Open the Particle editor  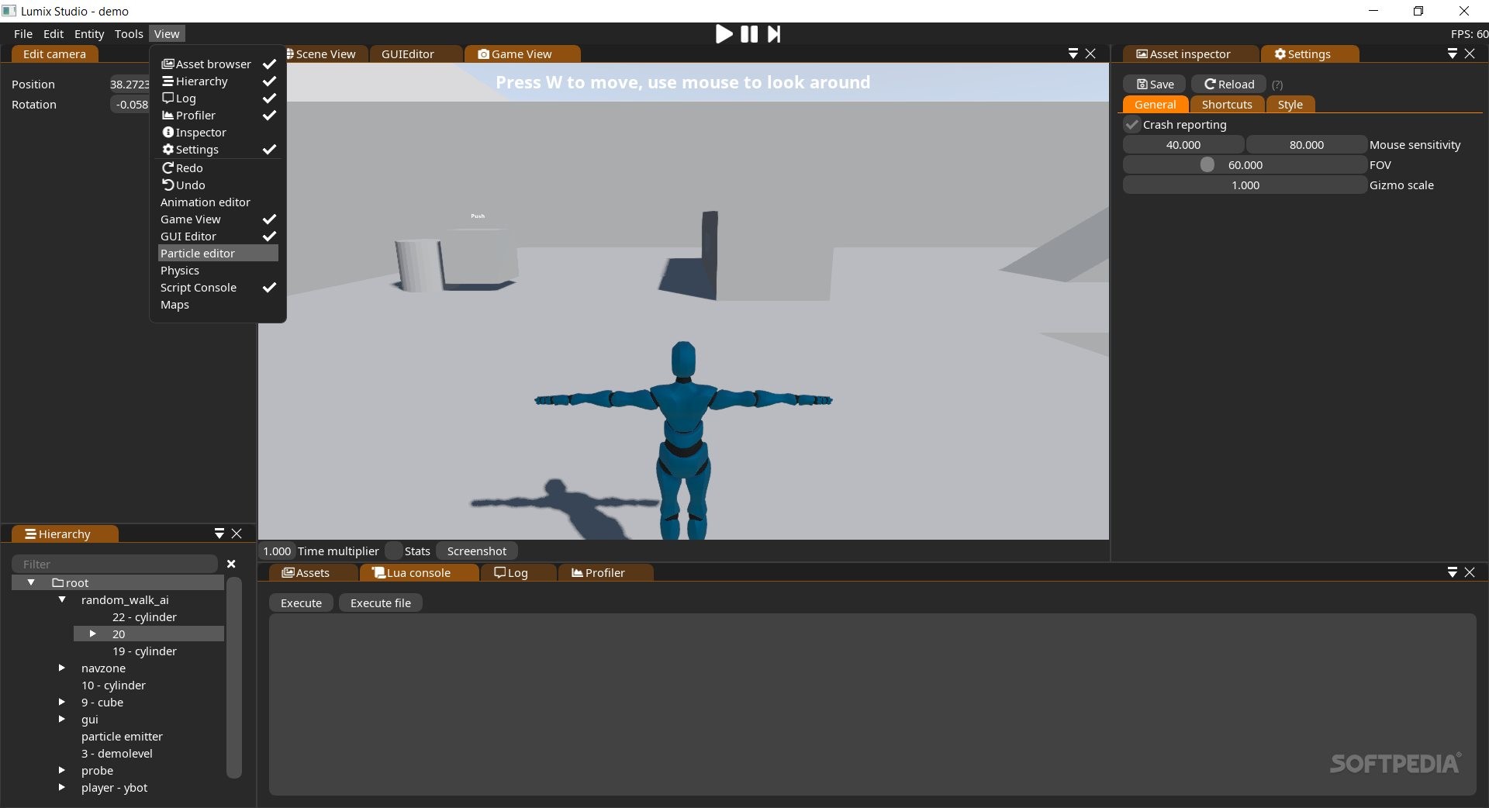218,254
